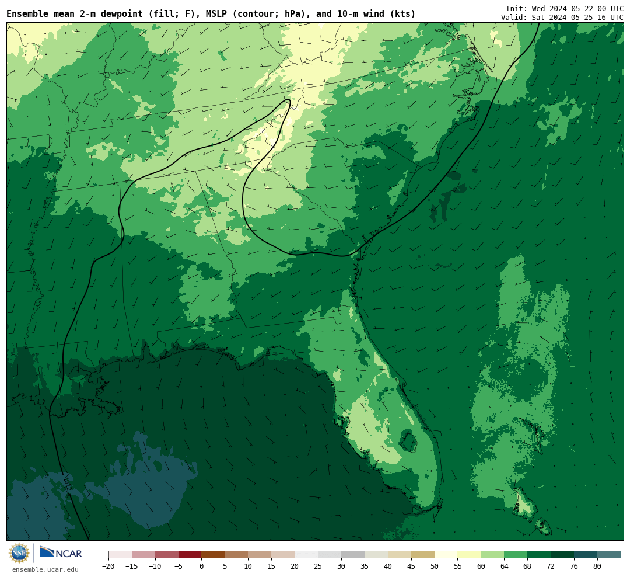
Task: Pick the light green 60 to 64 legend swatch
Action: (492, 555)
